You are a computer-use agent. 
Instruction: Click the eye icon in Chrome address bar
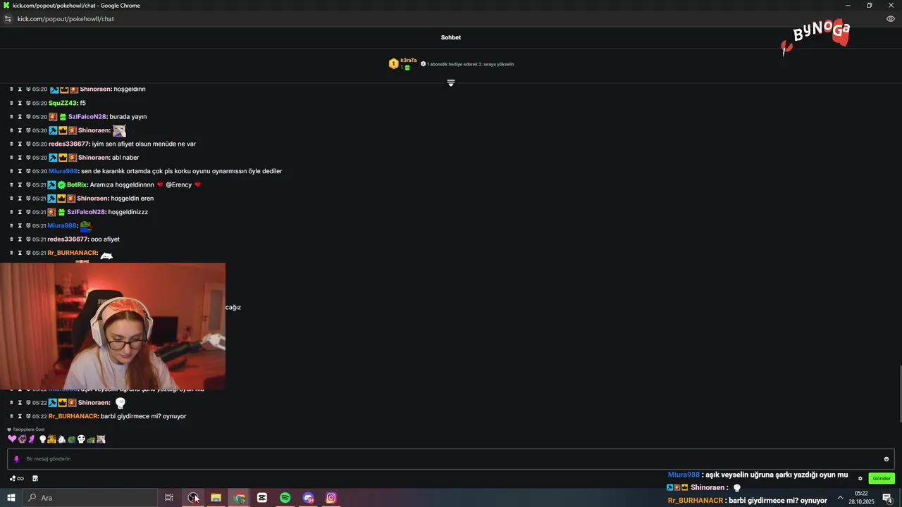coord(891,19)
